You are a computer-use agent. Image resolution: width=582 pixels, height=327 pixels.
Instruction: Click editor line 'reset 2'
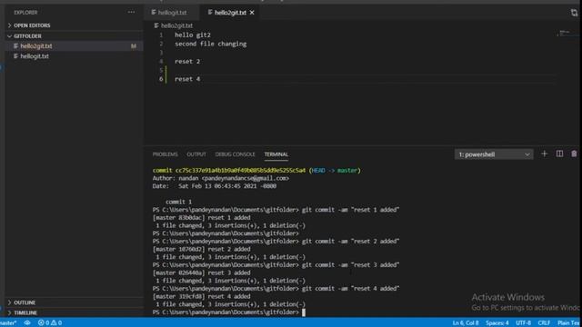[x=187, y=62]
